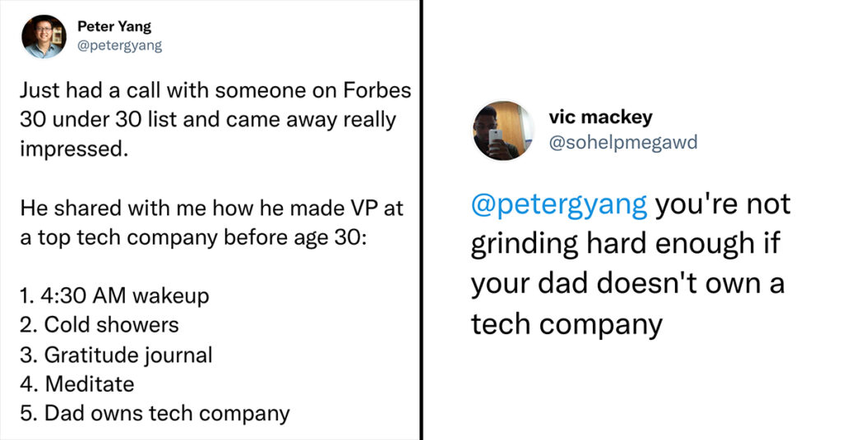Screen dimensions: 842x440
Task: Follow the blue @petergyang mention in the reply
Action: [559, 204]
